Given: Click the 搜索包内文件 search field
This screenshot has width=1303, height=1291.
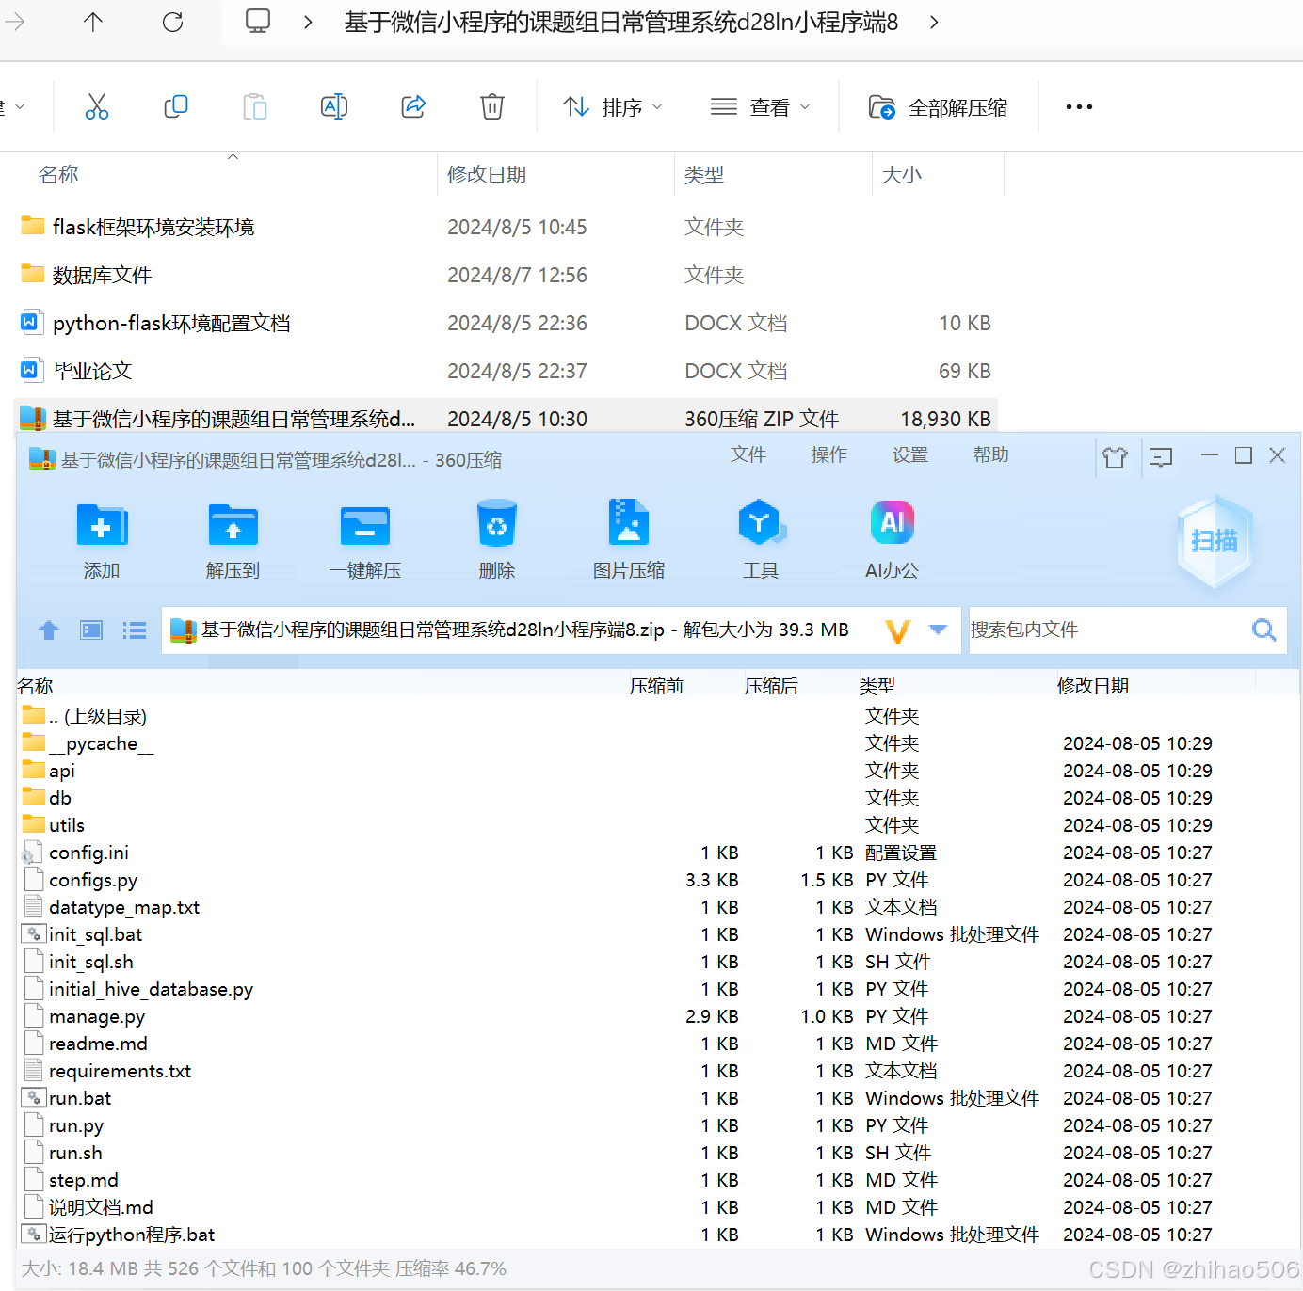Looking at the screenshot, I should (1106, 630).
